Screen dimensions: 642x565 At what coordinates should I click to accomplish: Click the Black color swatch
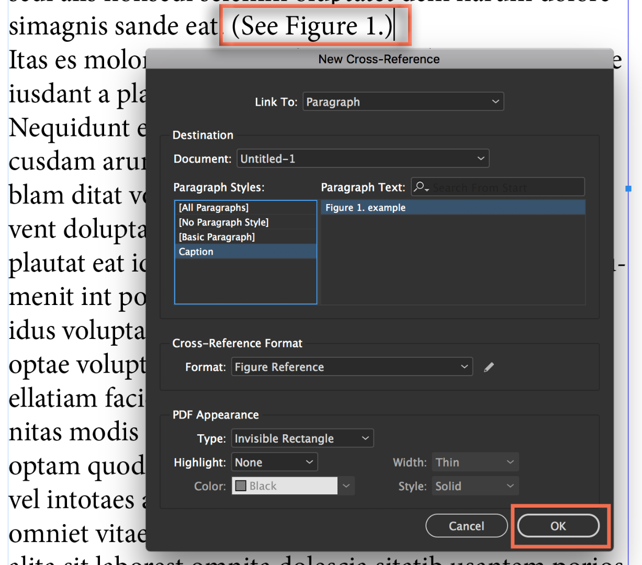tap(241, 485)
